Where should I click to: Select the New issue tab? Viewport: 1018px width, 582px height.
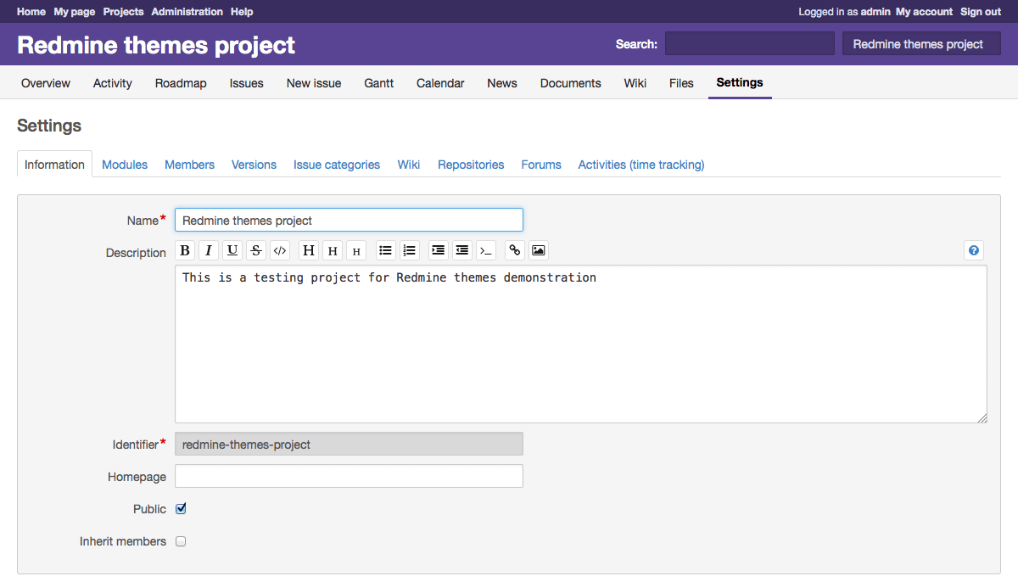coord(314,83)
